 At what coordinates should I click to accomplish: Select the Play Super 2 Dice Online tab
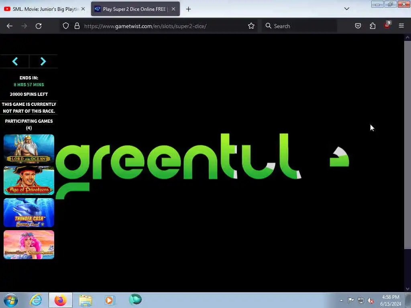pyautogui.click(x=135, y=9)
